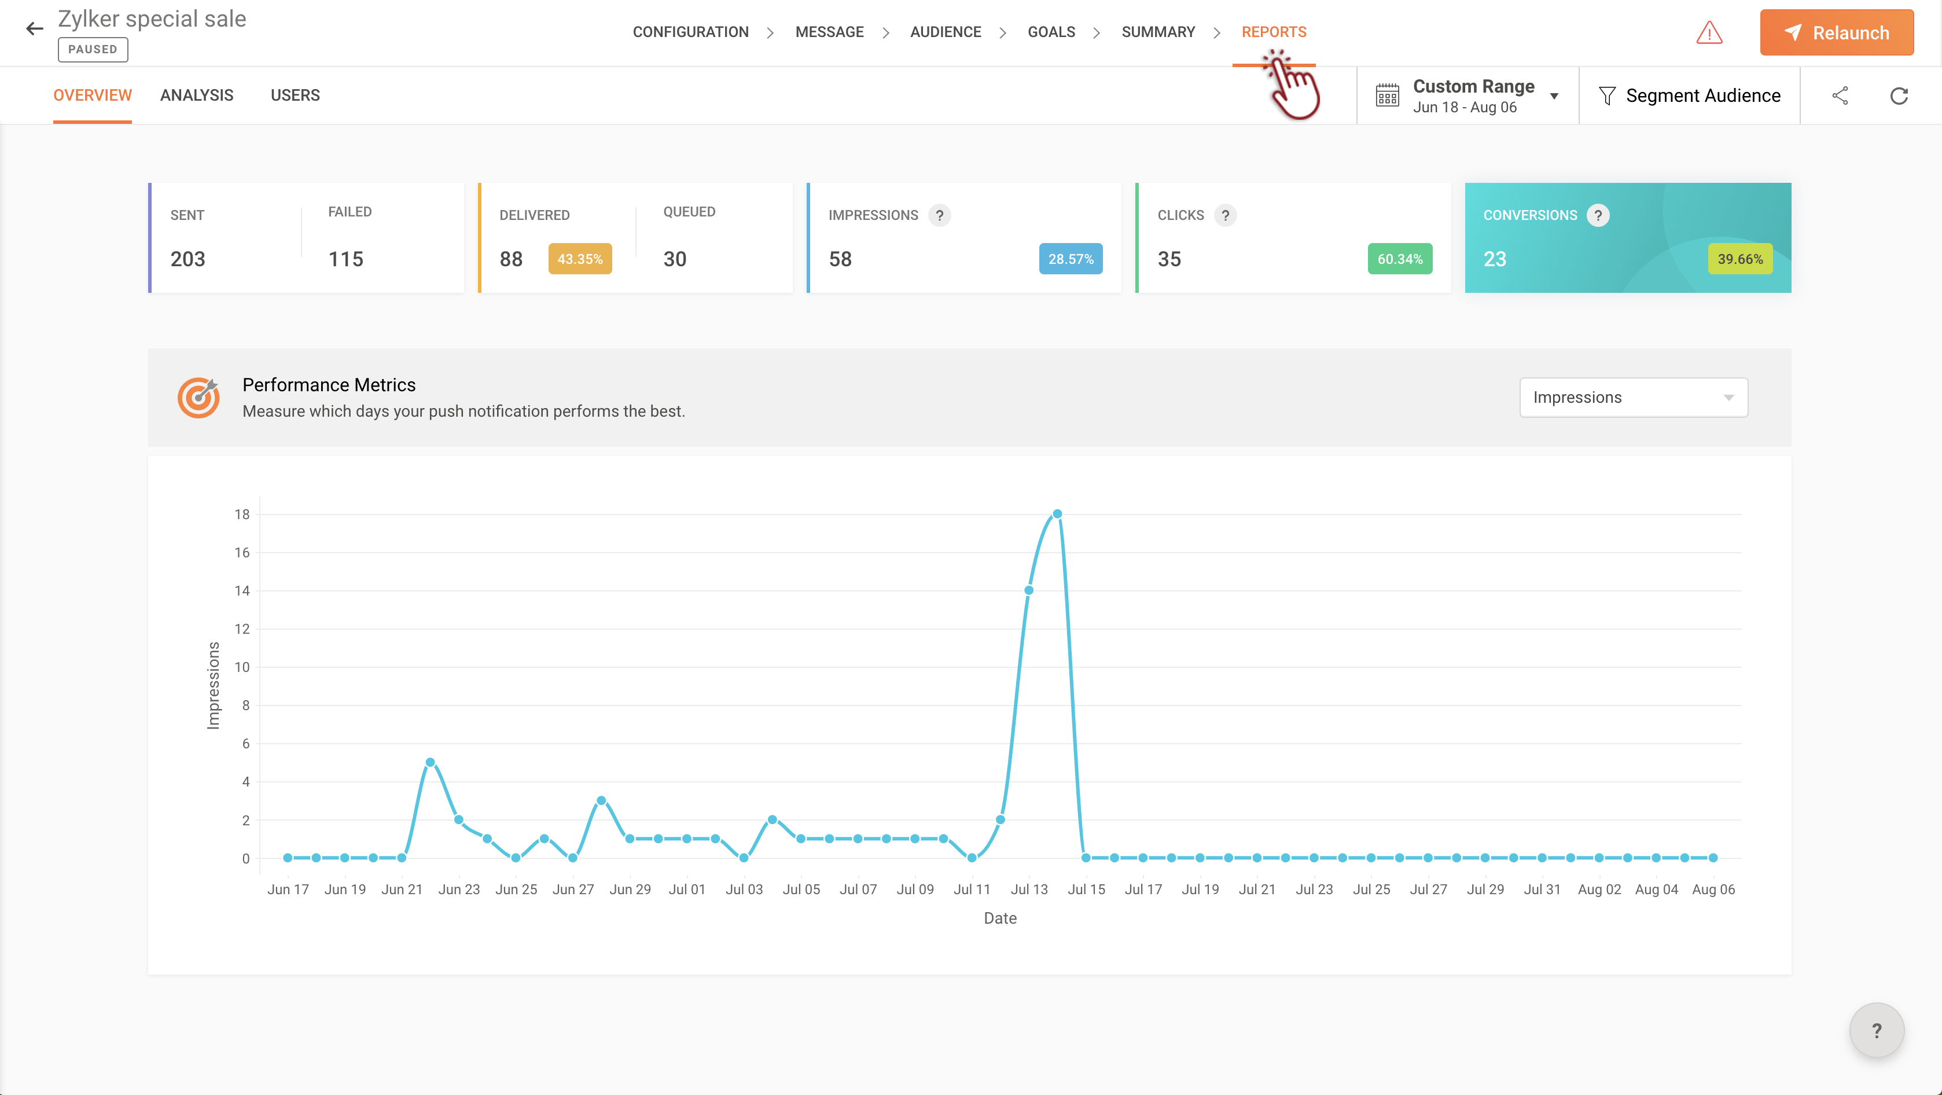
Task: Click the peak data point at 18 impressions
Action: pyautogui.click(x=1057, y=513)
